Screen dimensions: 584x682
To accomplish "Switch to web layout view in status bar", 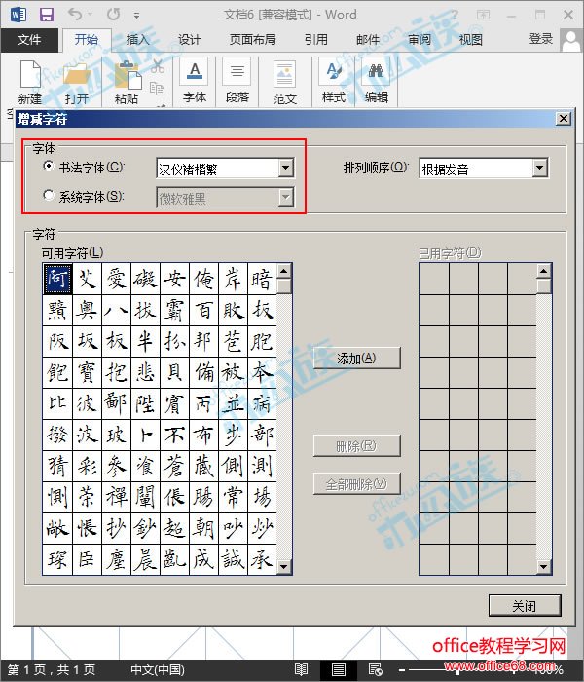I will point(375,670).
